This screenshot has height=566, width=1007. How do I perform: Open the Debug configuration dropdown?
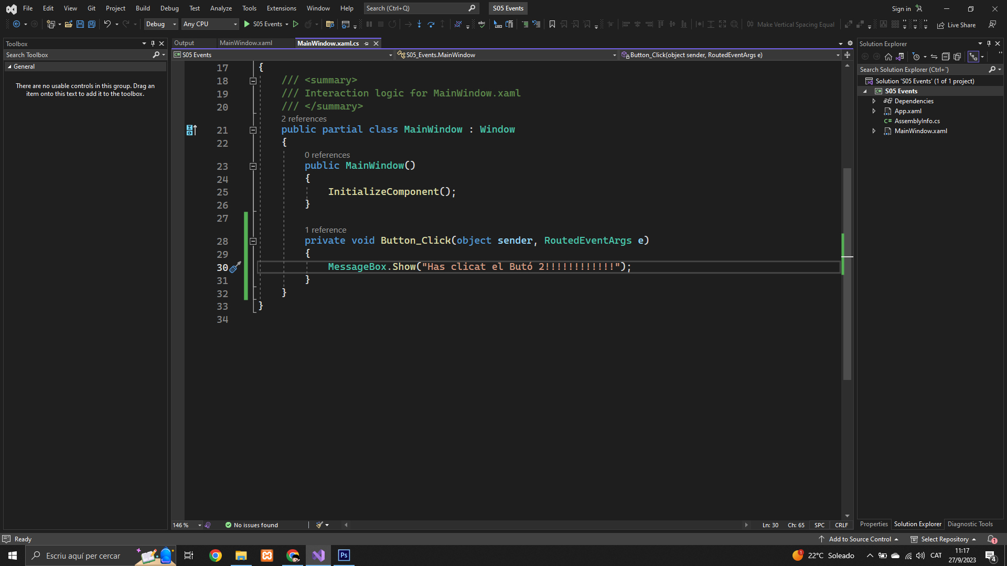(160, 24)
